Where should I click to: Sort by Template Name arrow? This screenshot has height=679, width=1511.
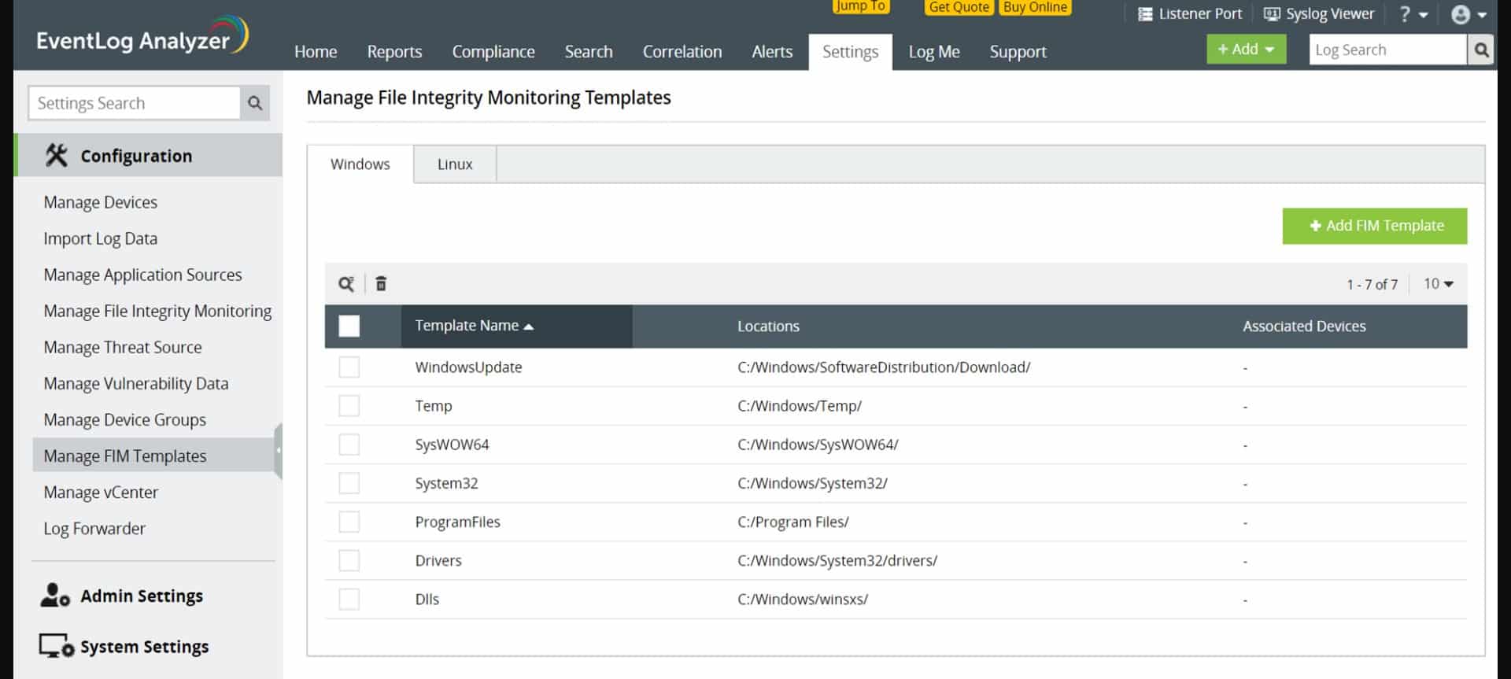coord(529,327)
